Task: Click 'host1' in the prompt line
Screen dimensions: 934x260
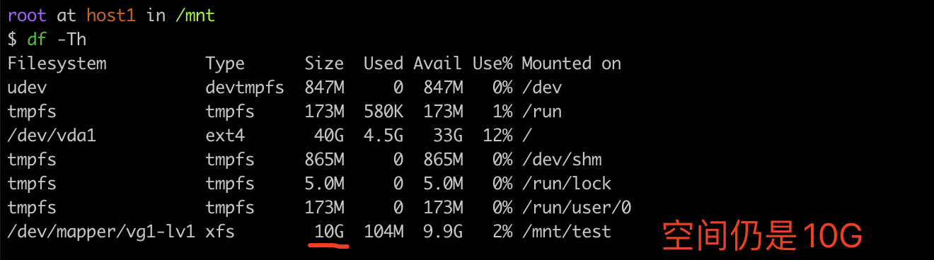Action: coord(111,16)
